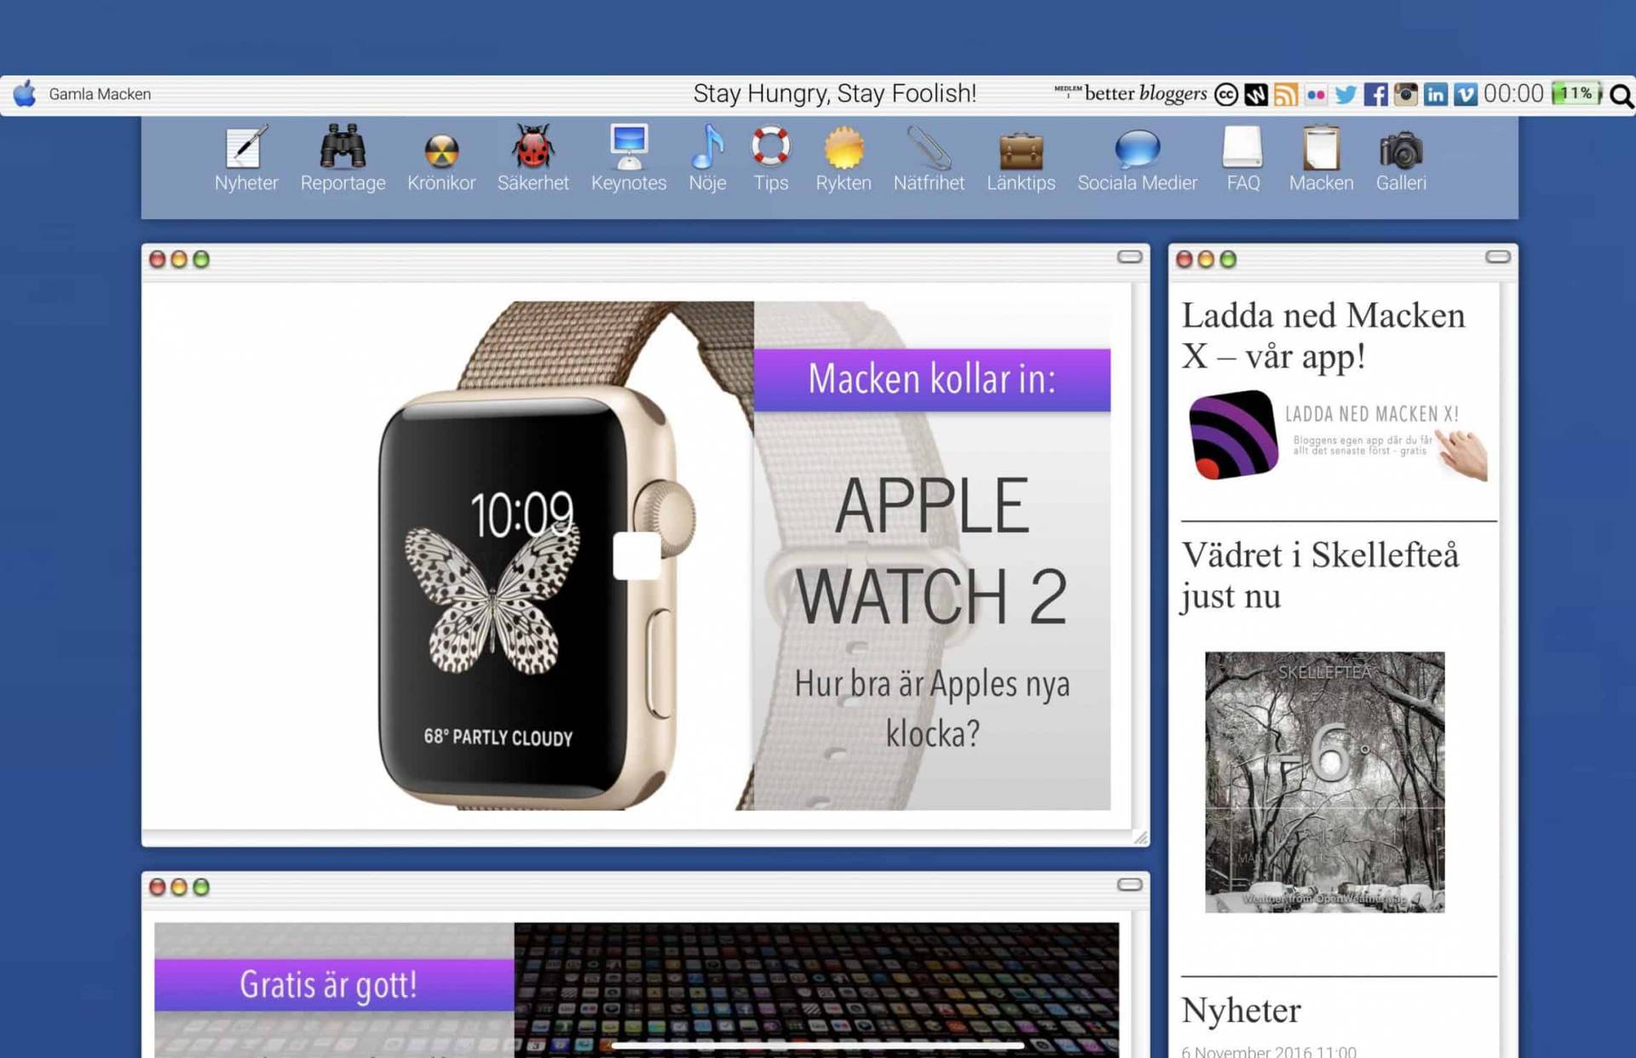Open the FAQ drive icon
Screen dimensions: 1636x1058
point(1242,147)
